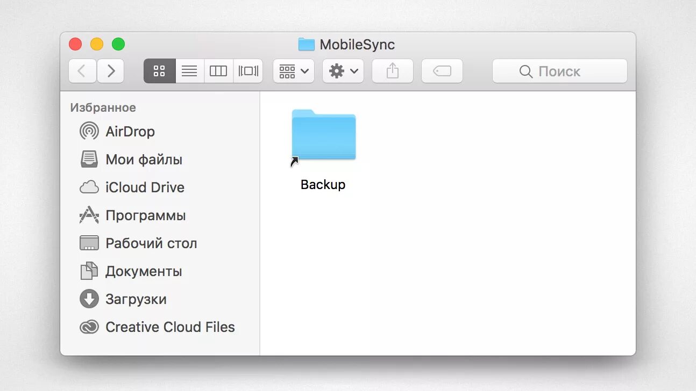Zoom the window with the green button
This screenshot has height=391, width=696.
pos(118,44)
